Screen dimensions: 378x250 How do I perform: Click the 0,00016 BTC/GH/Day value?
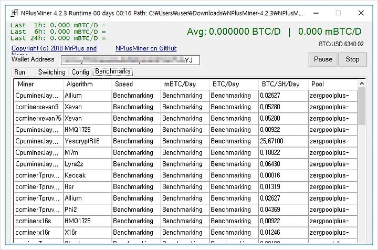click(x=283, y=175)
